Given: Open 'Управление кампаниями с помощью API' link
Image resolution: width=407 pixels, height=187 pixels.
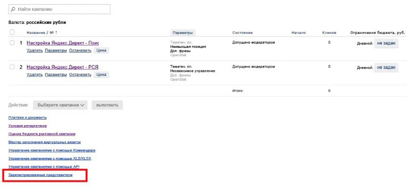Looking at the screenshot, I should pyautogui.click(x=44, y=167).
